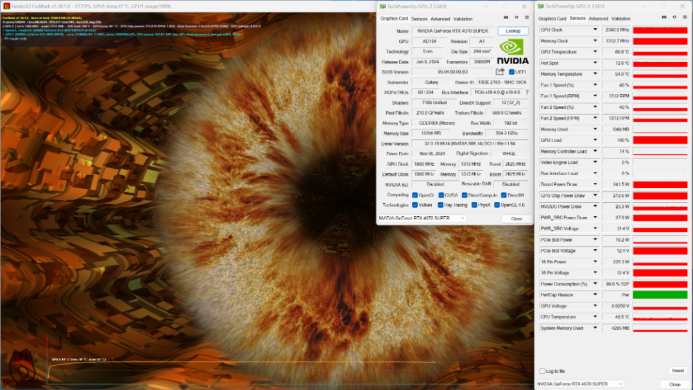Image resolution: width=693 pixels, height=390 pixels.
Task: Switch to Sensors tab in Graphics Card window
Action: (419, 19)
